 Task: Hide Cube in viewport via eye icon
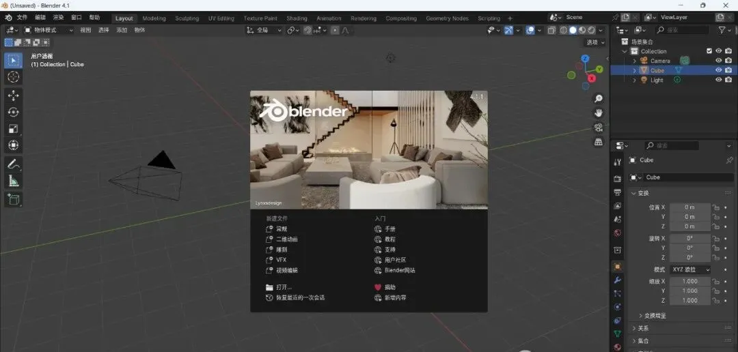tap(719, 70)
